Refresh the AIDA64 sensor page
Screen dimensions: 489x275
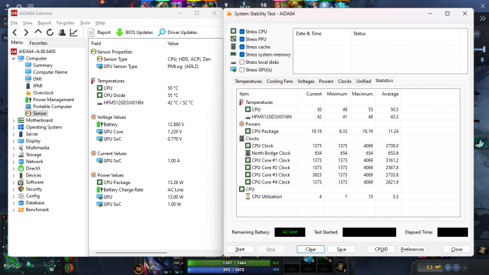50,33
